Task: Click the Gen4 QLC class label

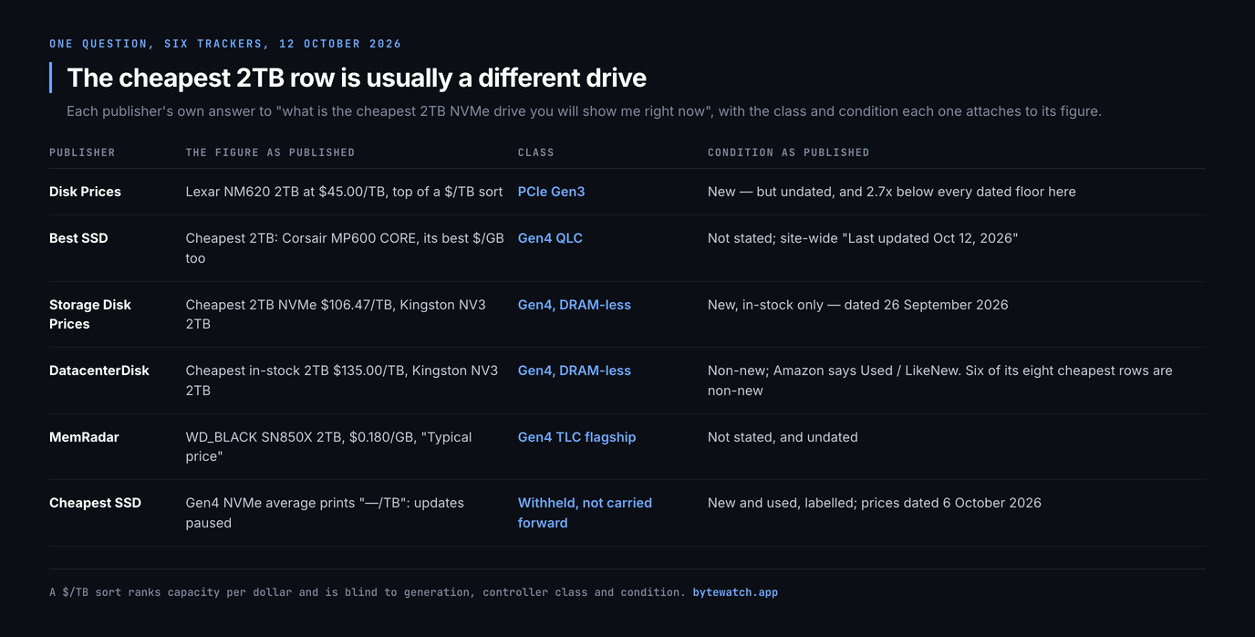Action: click(x=550, y=238)
